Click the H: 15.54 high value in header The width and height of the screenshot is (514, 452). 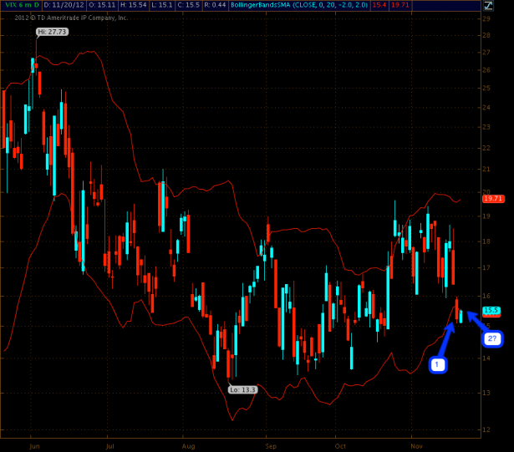[135, 5]
